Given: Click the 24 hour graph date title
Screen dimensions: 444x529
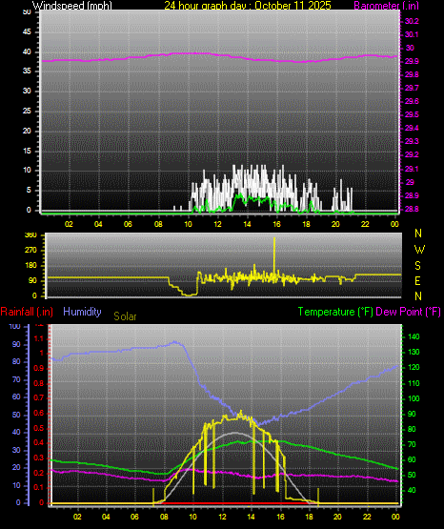Looking at the screenshot, I should point(248,5).
